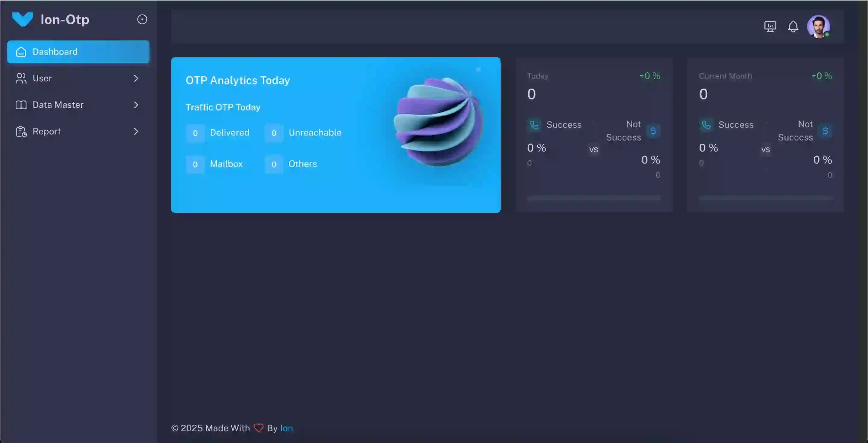Click the Today Not Success dollar icon

tap(653, 131)
